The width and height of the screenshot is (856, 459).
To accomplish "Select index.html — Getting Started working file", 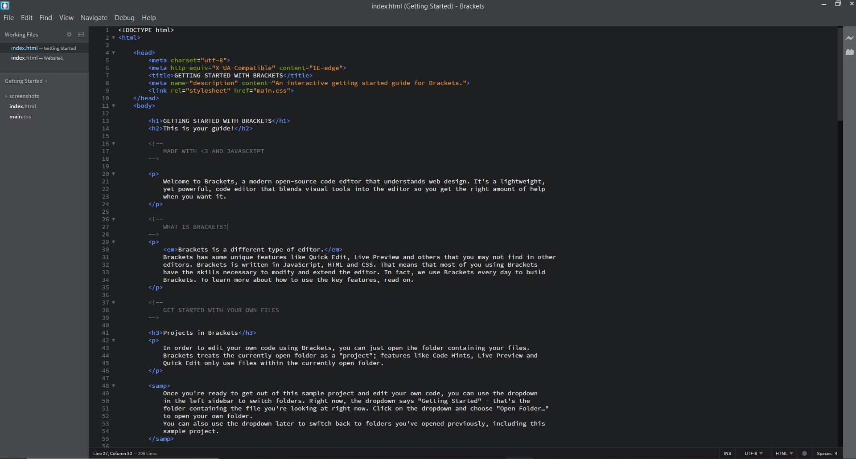I will coord(44,48).
